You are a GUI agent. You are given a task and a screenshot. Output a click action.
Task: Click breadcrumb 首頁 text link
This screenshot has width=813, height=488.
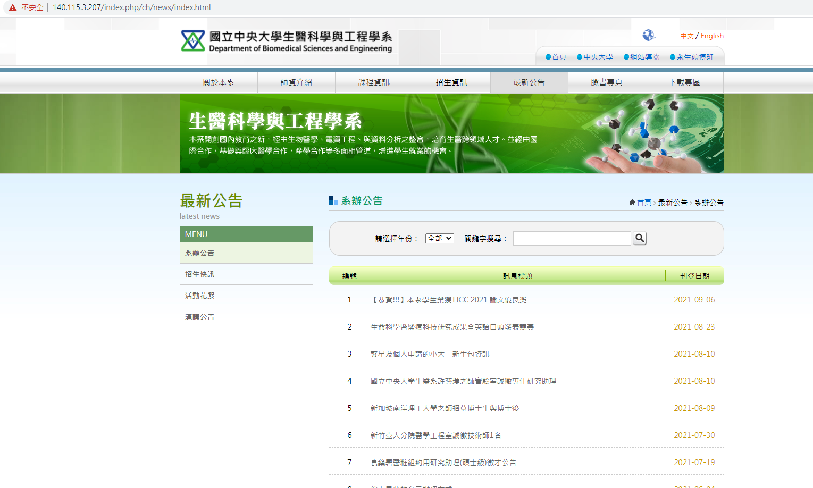[x=644, y=203]
